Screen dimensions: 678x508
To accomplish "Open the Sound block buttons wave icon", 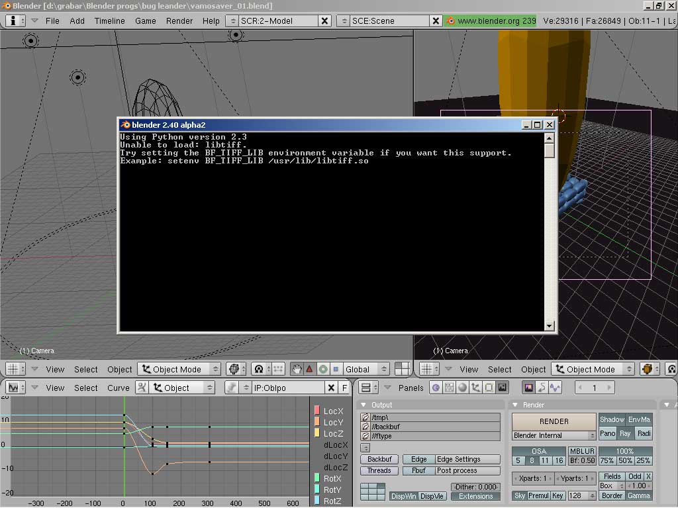I will pos(556,388).
